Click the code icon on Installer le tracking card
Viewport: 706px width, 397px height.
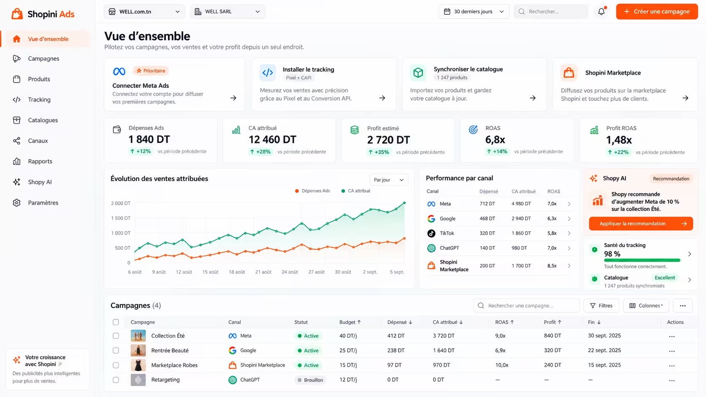click(268, 73)
